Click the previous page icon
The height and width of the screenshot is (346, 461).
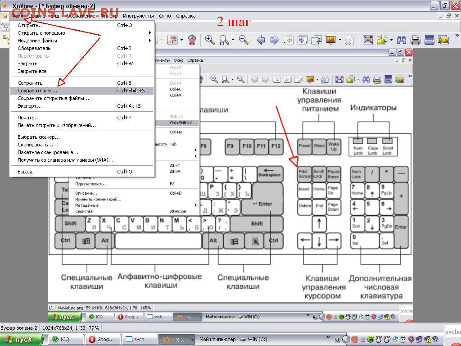pos(289,40)
